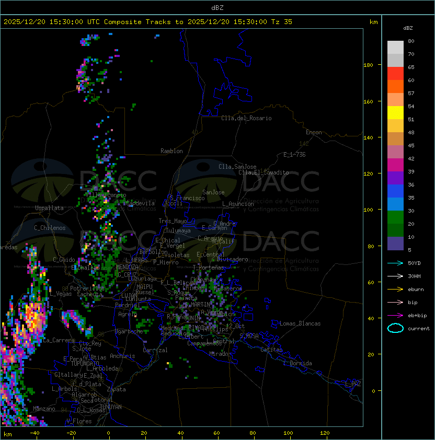Click the cyan 50YD arrow legend icon
The image size is (435, 440).
395,263
